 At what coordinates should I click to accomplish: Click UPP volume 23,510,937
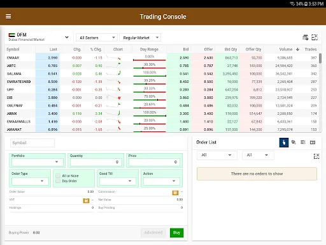click(284, 89)
